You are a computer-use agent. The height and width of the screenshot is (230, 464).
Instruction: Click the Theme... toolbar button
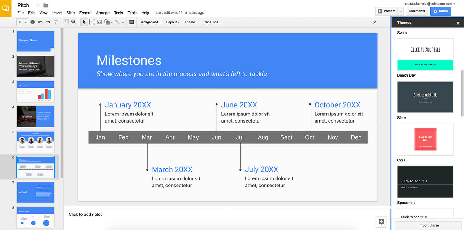tap(191, 22)
